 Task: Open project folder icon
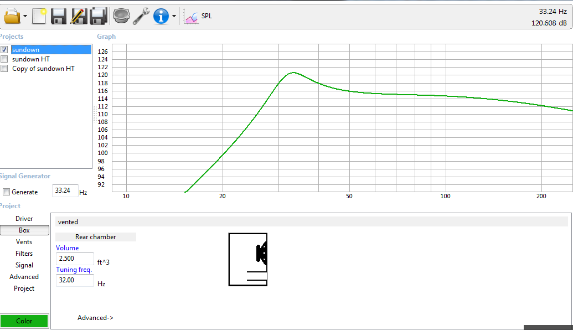coord(12,16)
